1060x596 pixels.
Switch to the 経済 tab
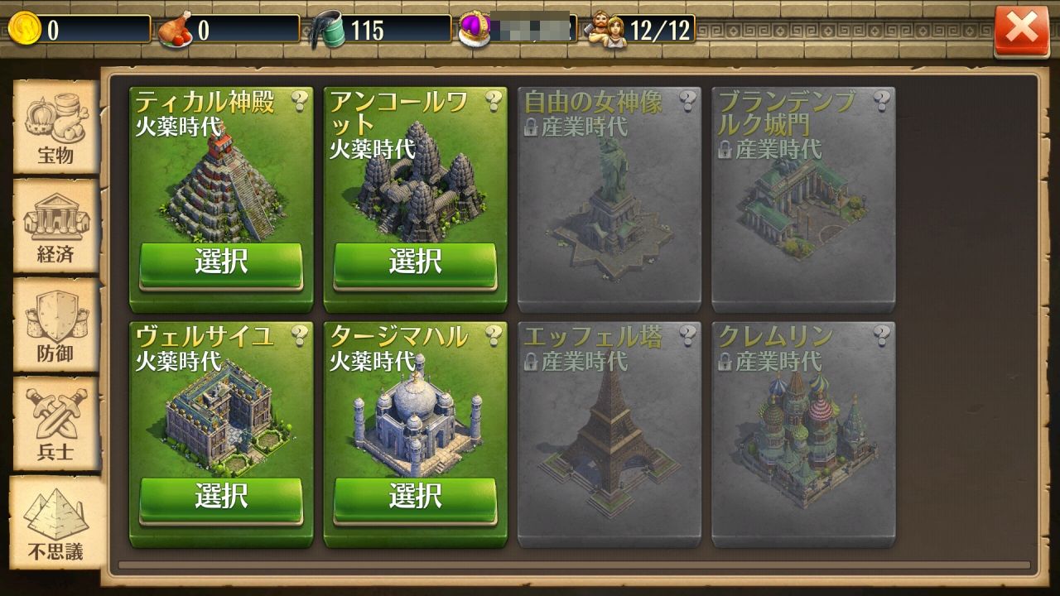(x=56, y=227)
